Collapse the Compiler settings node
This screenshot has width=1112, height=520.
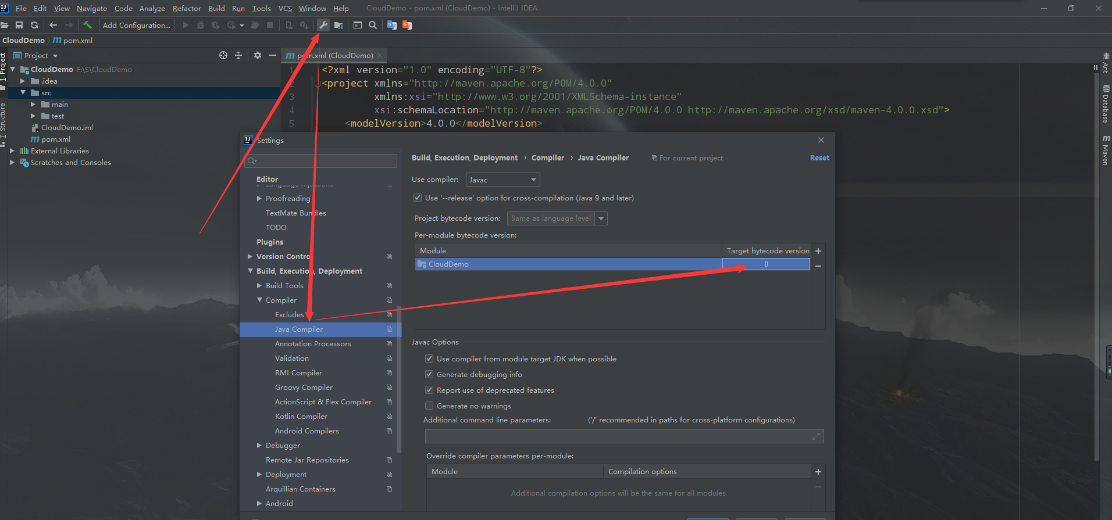point(259,300)
